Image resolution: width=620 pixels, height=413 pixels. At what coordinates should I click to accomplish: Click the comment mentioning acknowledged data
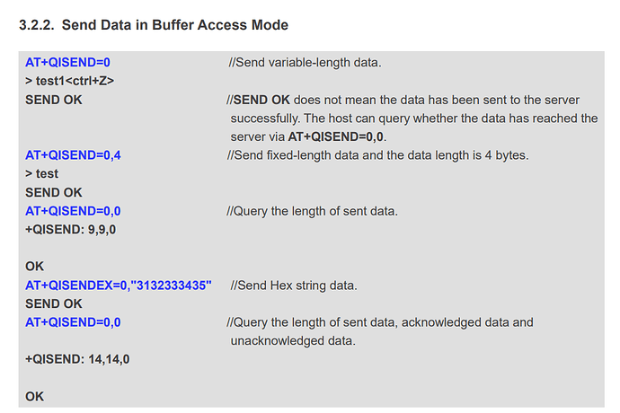point(381,322)
